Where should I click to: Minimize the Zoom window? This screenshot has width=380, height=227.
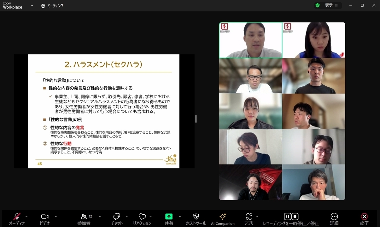(x=351, y=5)
